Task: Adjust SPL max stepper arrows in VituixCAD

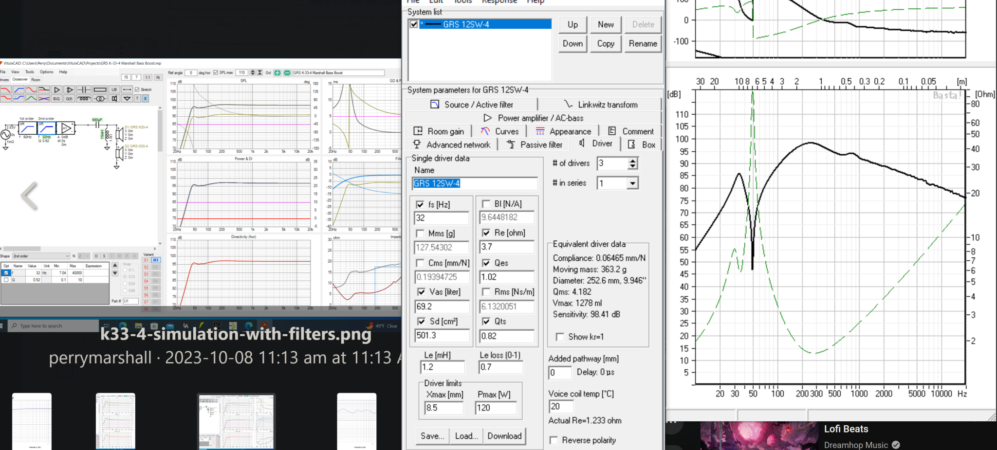Action: [x=253, y=72]
